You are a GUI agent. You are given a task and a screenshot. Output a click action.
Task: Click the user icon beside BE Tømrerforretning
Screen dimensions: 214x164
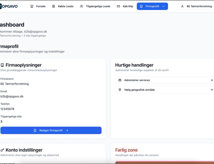[182, 6]
